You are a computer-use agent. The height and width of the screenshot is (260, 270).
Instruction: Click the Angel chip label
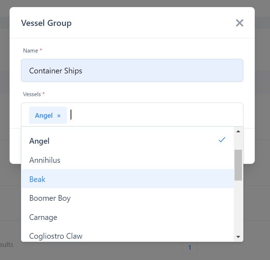pos(44,116)
